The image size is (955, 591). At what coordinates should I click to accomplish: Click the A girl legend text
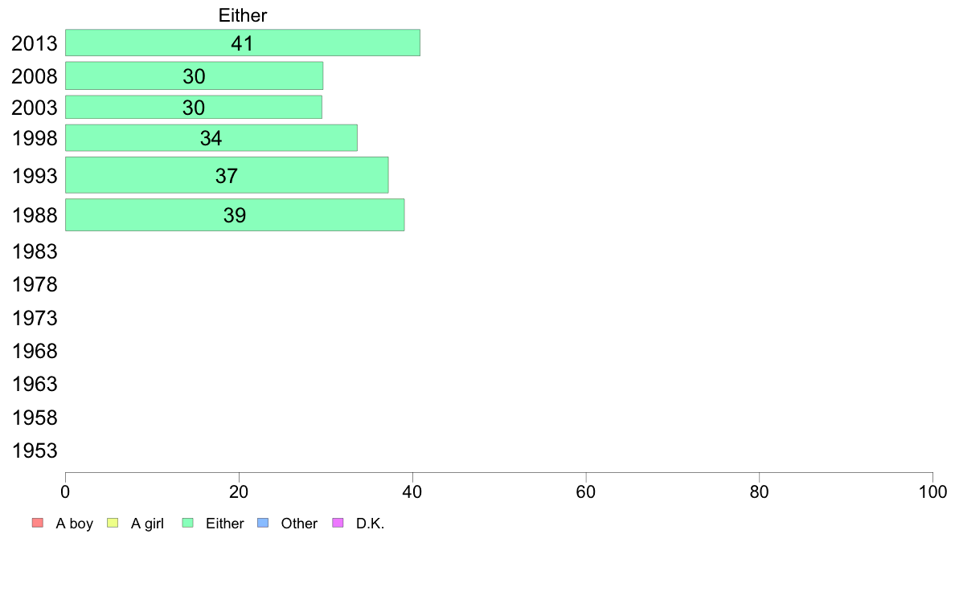click(x=147, y=524)
